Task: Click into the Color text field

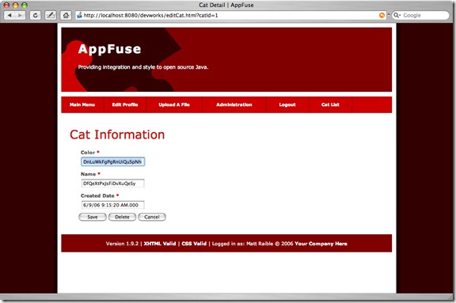Action: [113, 162]
